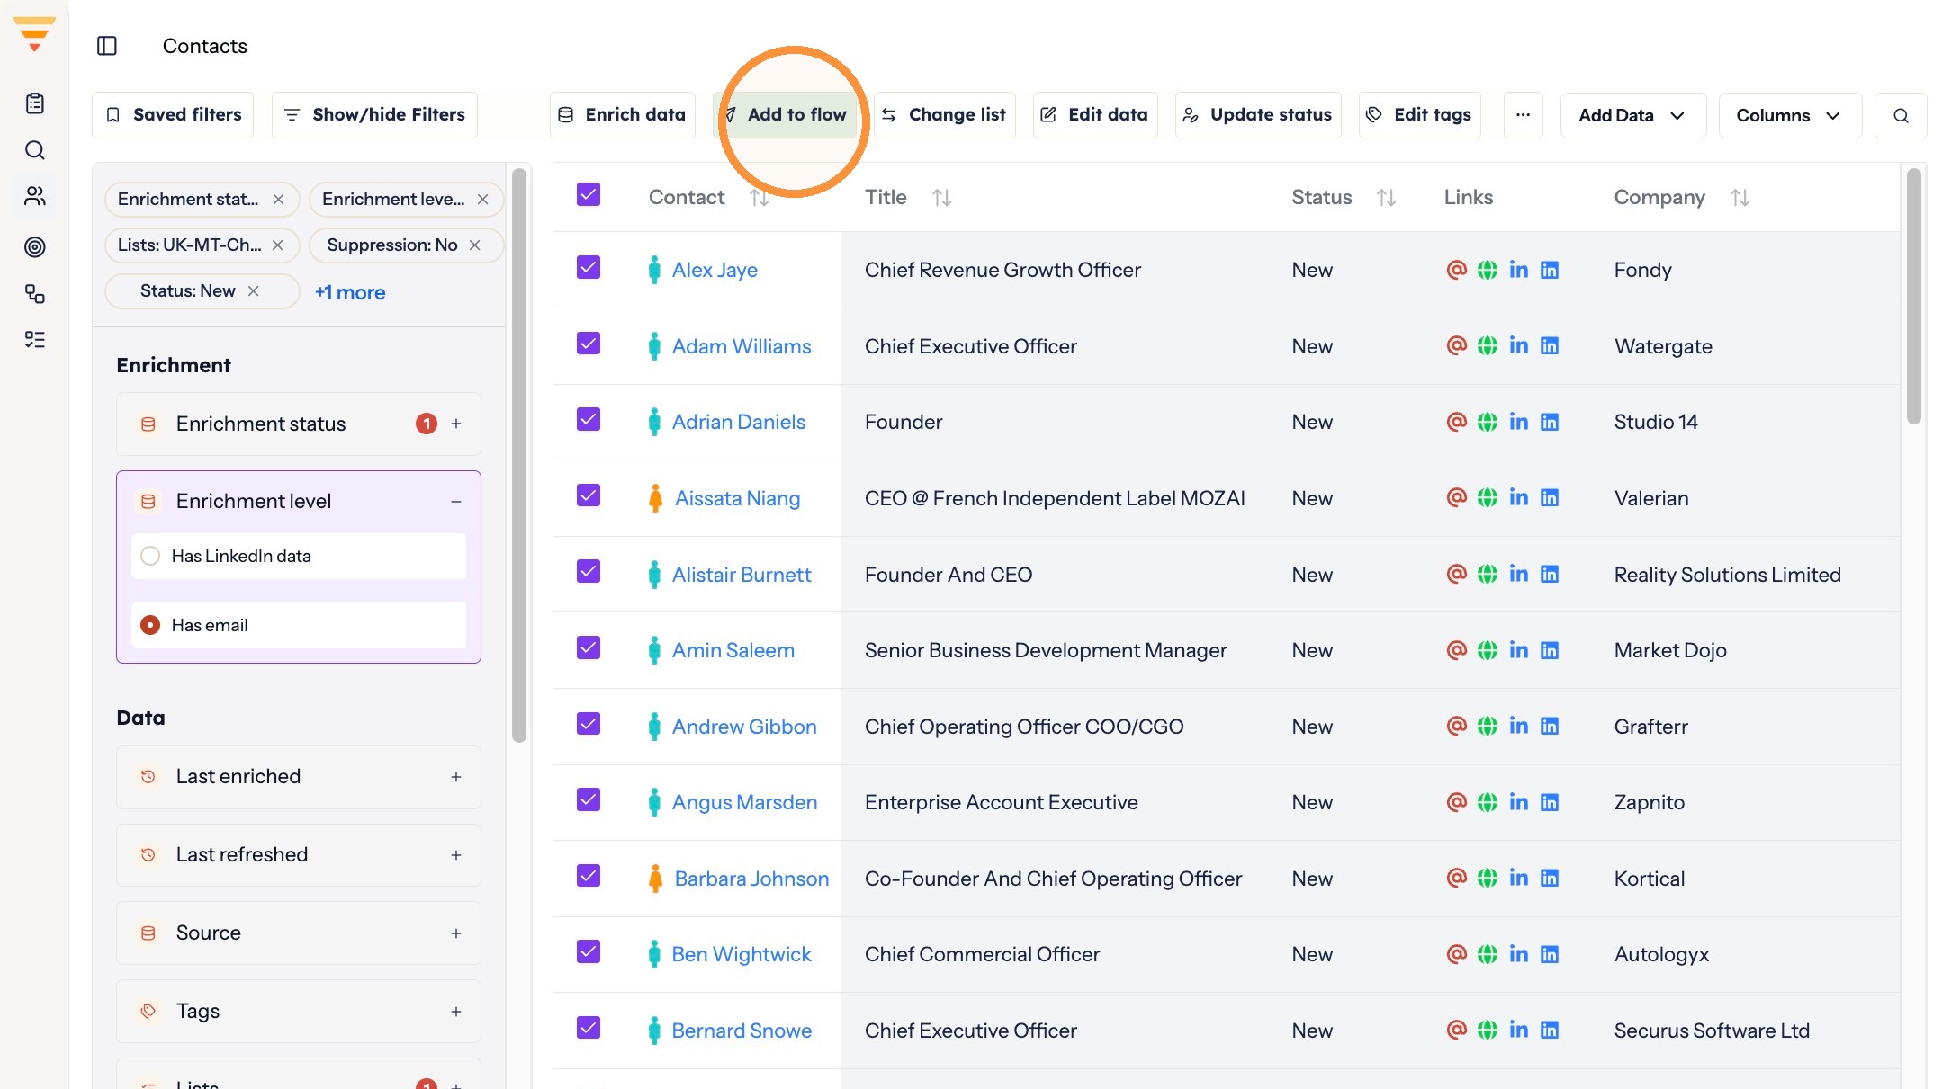Click the Add to flow button
Screen dimensions: 1951x1089
pyautogui.click(x=786, y=115)
